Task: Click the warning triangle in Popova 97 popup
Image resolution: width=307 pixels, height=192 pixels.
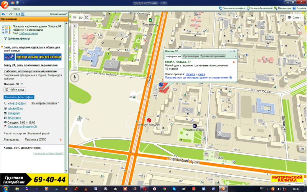Action: (x=233, y=61)
